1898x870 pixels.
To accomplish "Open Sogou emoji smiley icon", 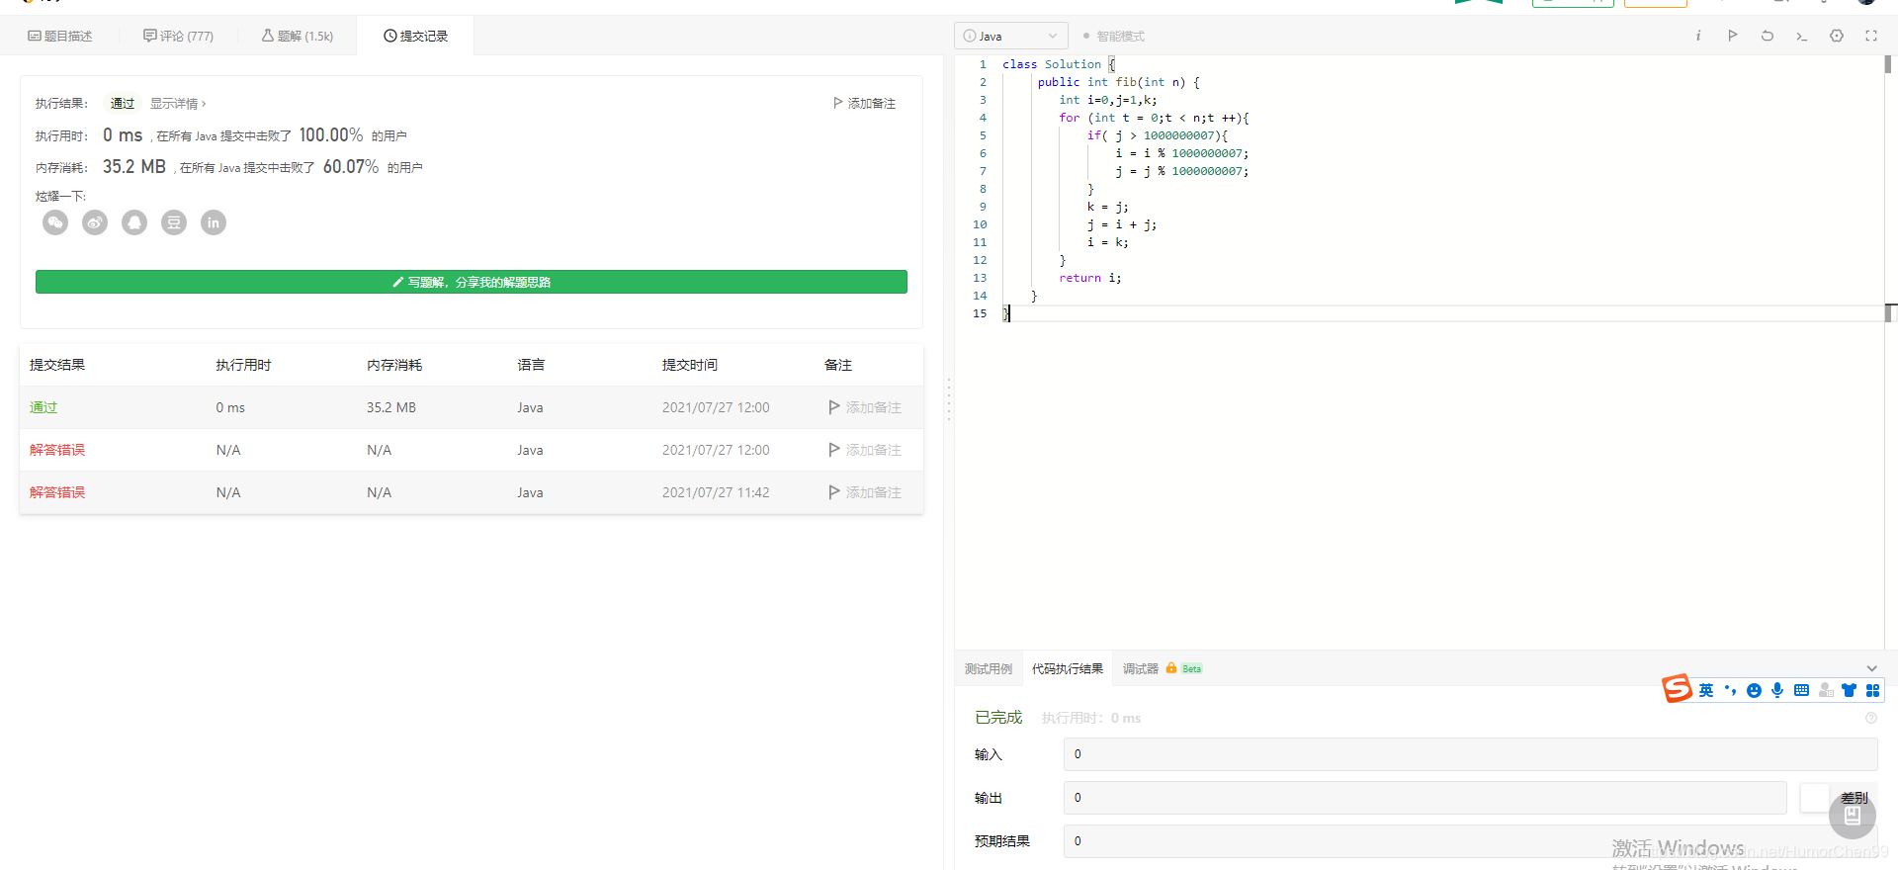I will pyautogui.click(x=1754, y=690).
